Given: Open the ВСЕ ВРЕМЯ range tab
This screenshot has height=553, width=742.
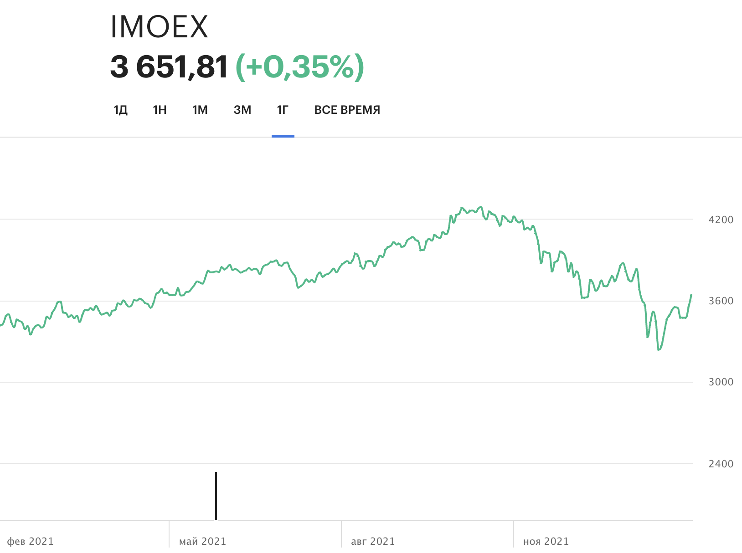Looking at the screenshot, I should pos(347,110).
